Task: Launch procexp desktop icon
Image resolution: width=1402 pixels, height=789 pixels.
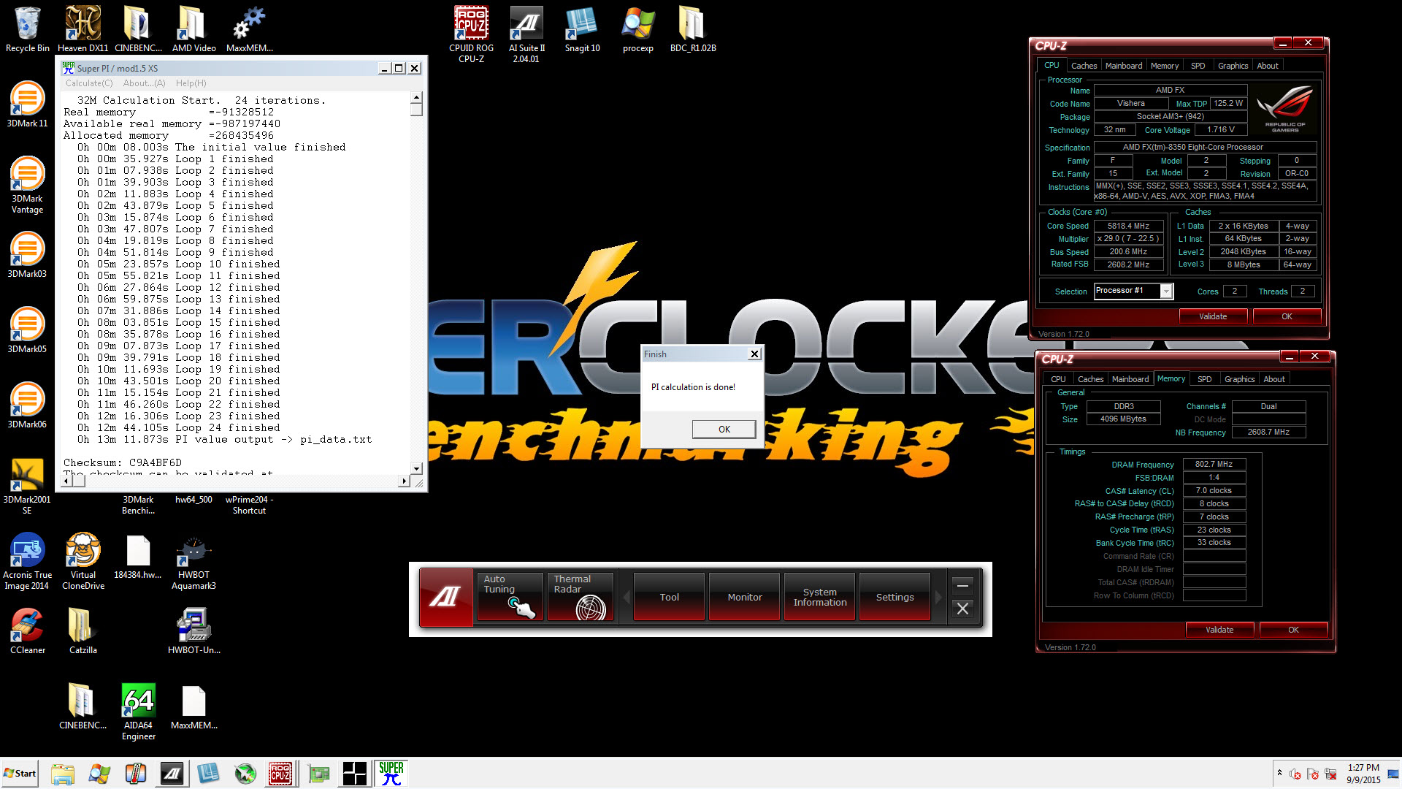Action: click(x=637, y=29)
